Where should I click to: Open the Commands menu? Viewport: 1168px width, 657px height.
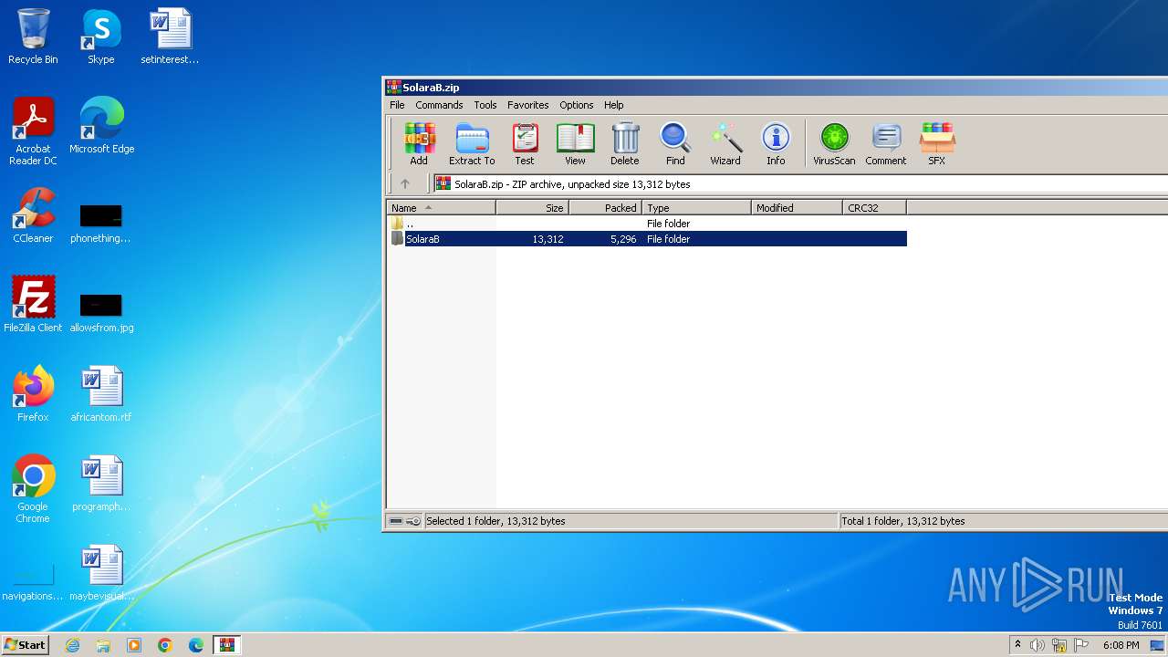439,105
